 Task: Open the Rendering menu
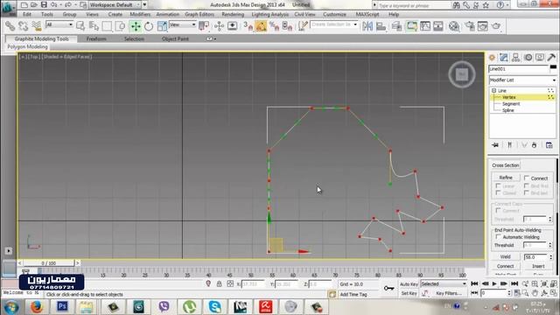233,14
